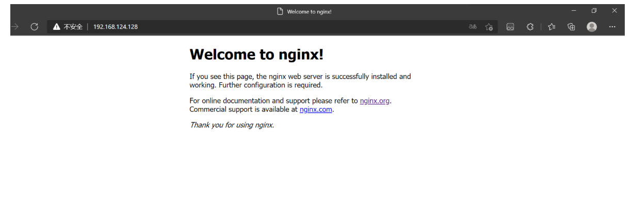The height and width of the screenshot is (212, 632).
Task: Click the 'Welcome to nginx!' tab title
Action: 309,11
